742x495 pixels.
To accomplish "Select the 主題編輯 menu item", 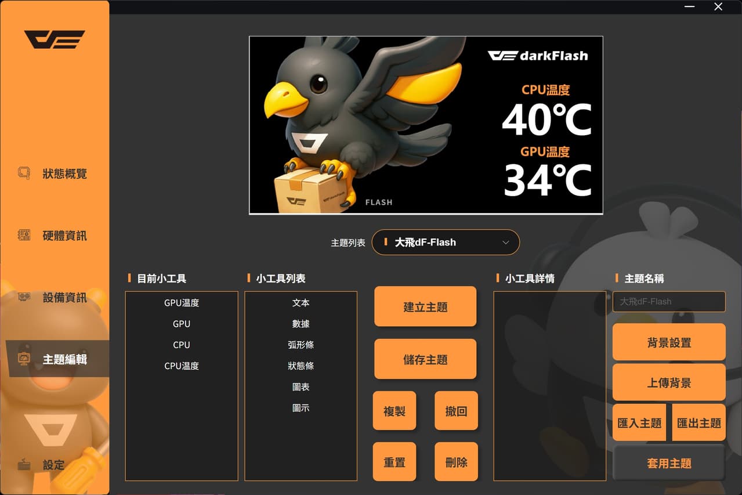I will click(x=57, y=359).
